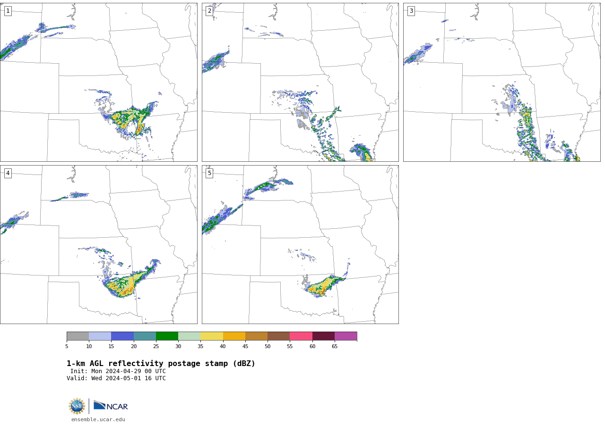The image size is (605, 425).
Task: Click the colorbar tick label 50
Action: point(268,346)
